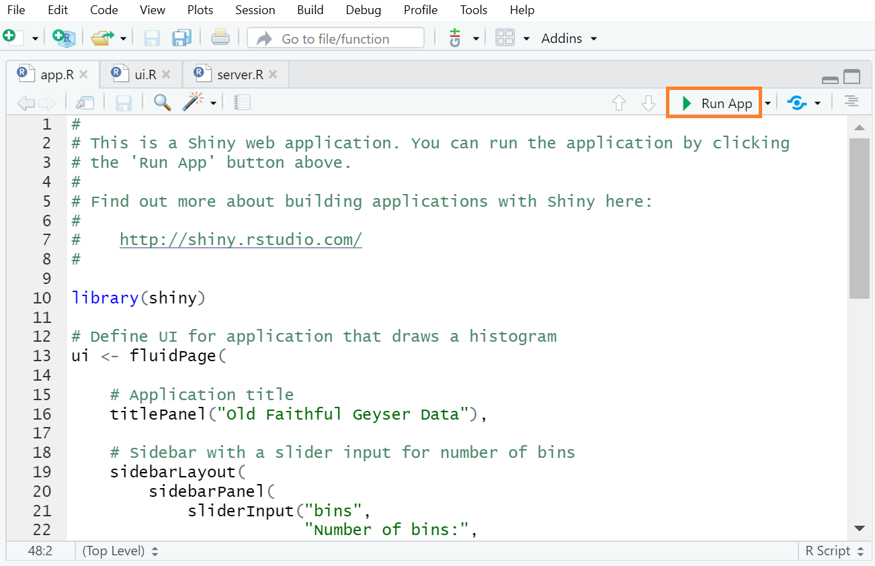Open the File menu
875x566 pixels.
[x=16, y=10]
